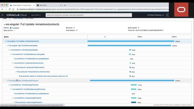Collapse the FrontStoreService.cartUpdate span
194x109 pixels.
[x=11, y=54]
